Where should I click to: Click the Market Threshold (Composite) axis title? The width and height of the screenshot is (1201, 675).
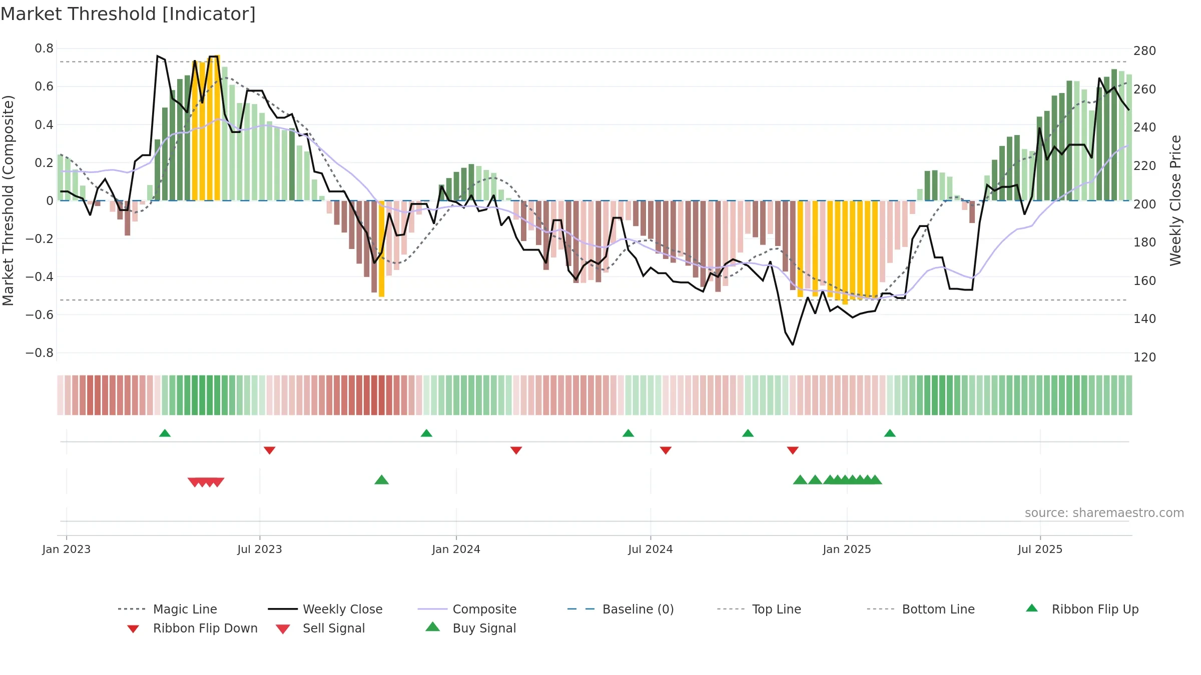tap(8, 200)
